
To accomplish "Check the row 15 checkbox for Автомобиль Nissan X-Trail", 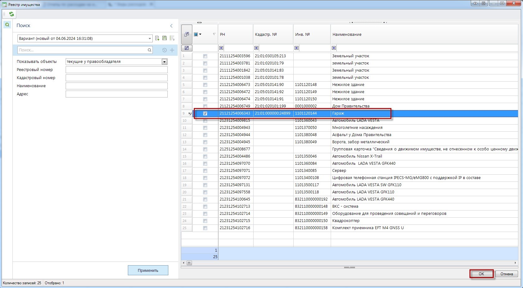I will click(205, 156).
